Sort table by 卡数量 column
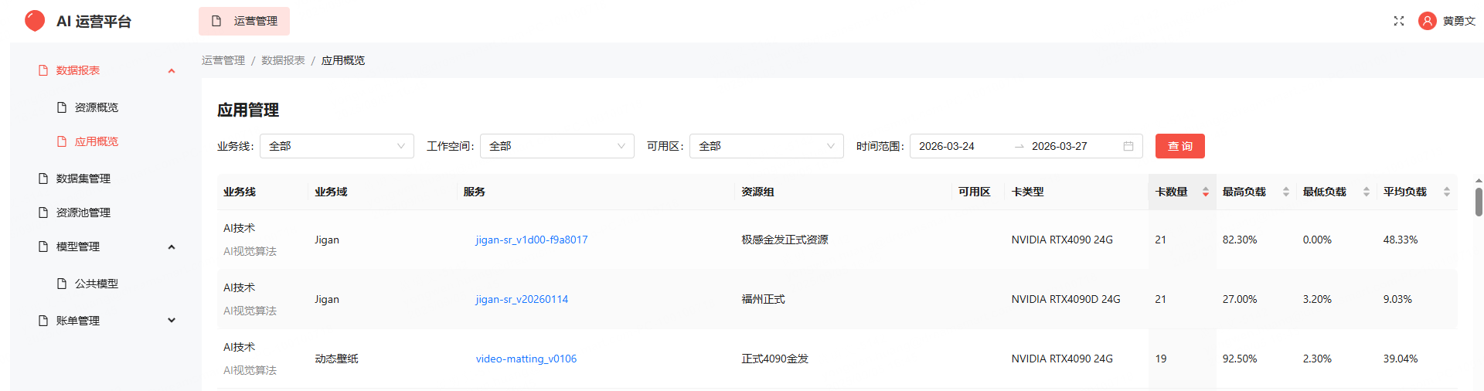Image resolution: width=1484 pixels, height=391 pixels. [x=1205, y=192]
